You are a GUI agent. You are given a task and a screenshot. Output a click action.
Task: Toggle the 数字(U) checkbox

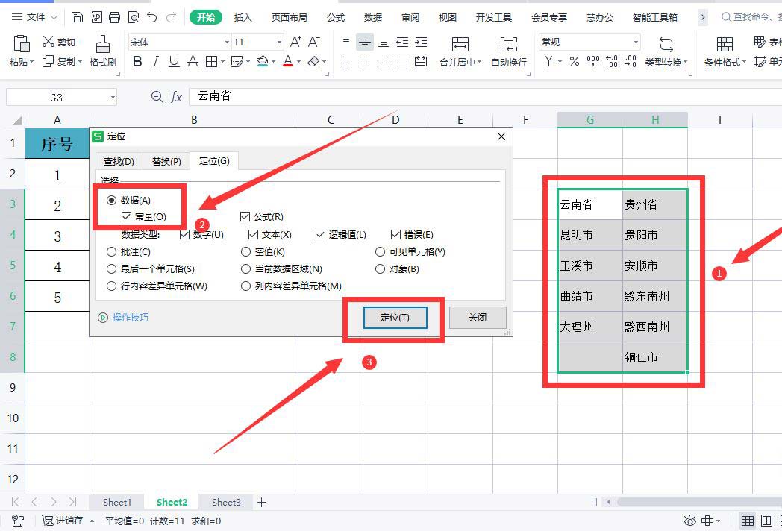click(x=184, y=234)
